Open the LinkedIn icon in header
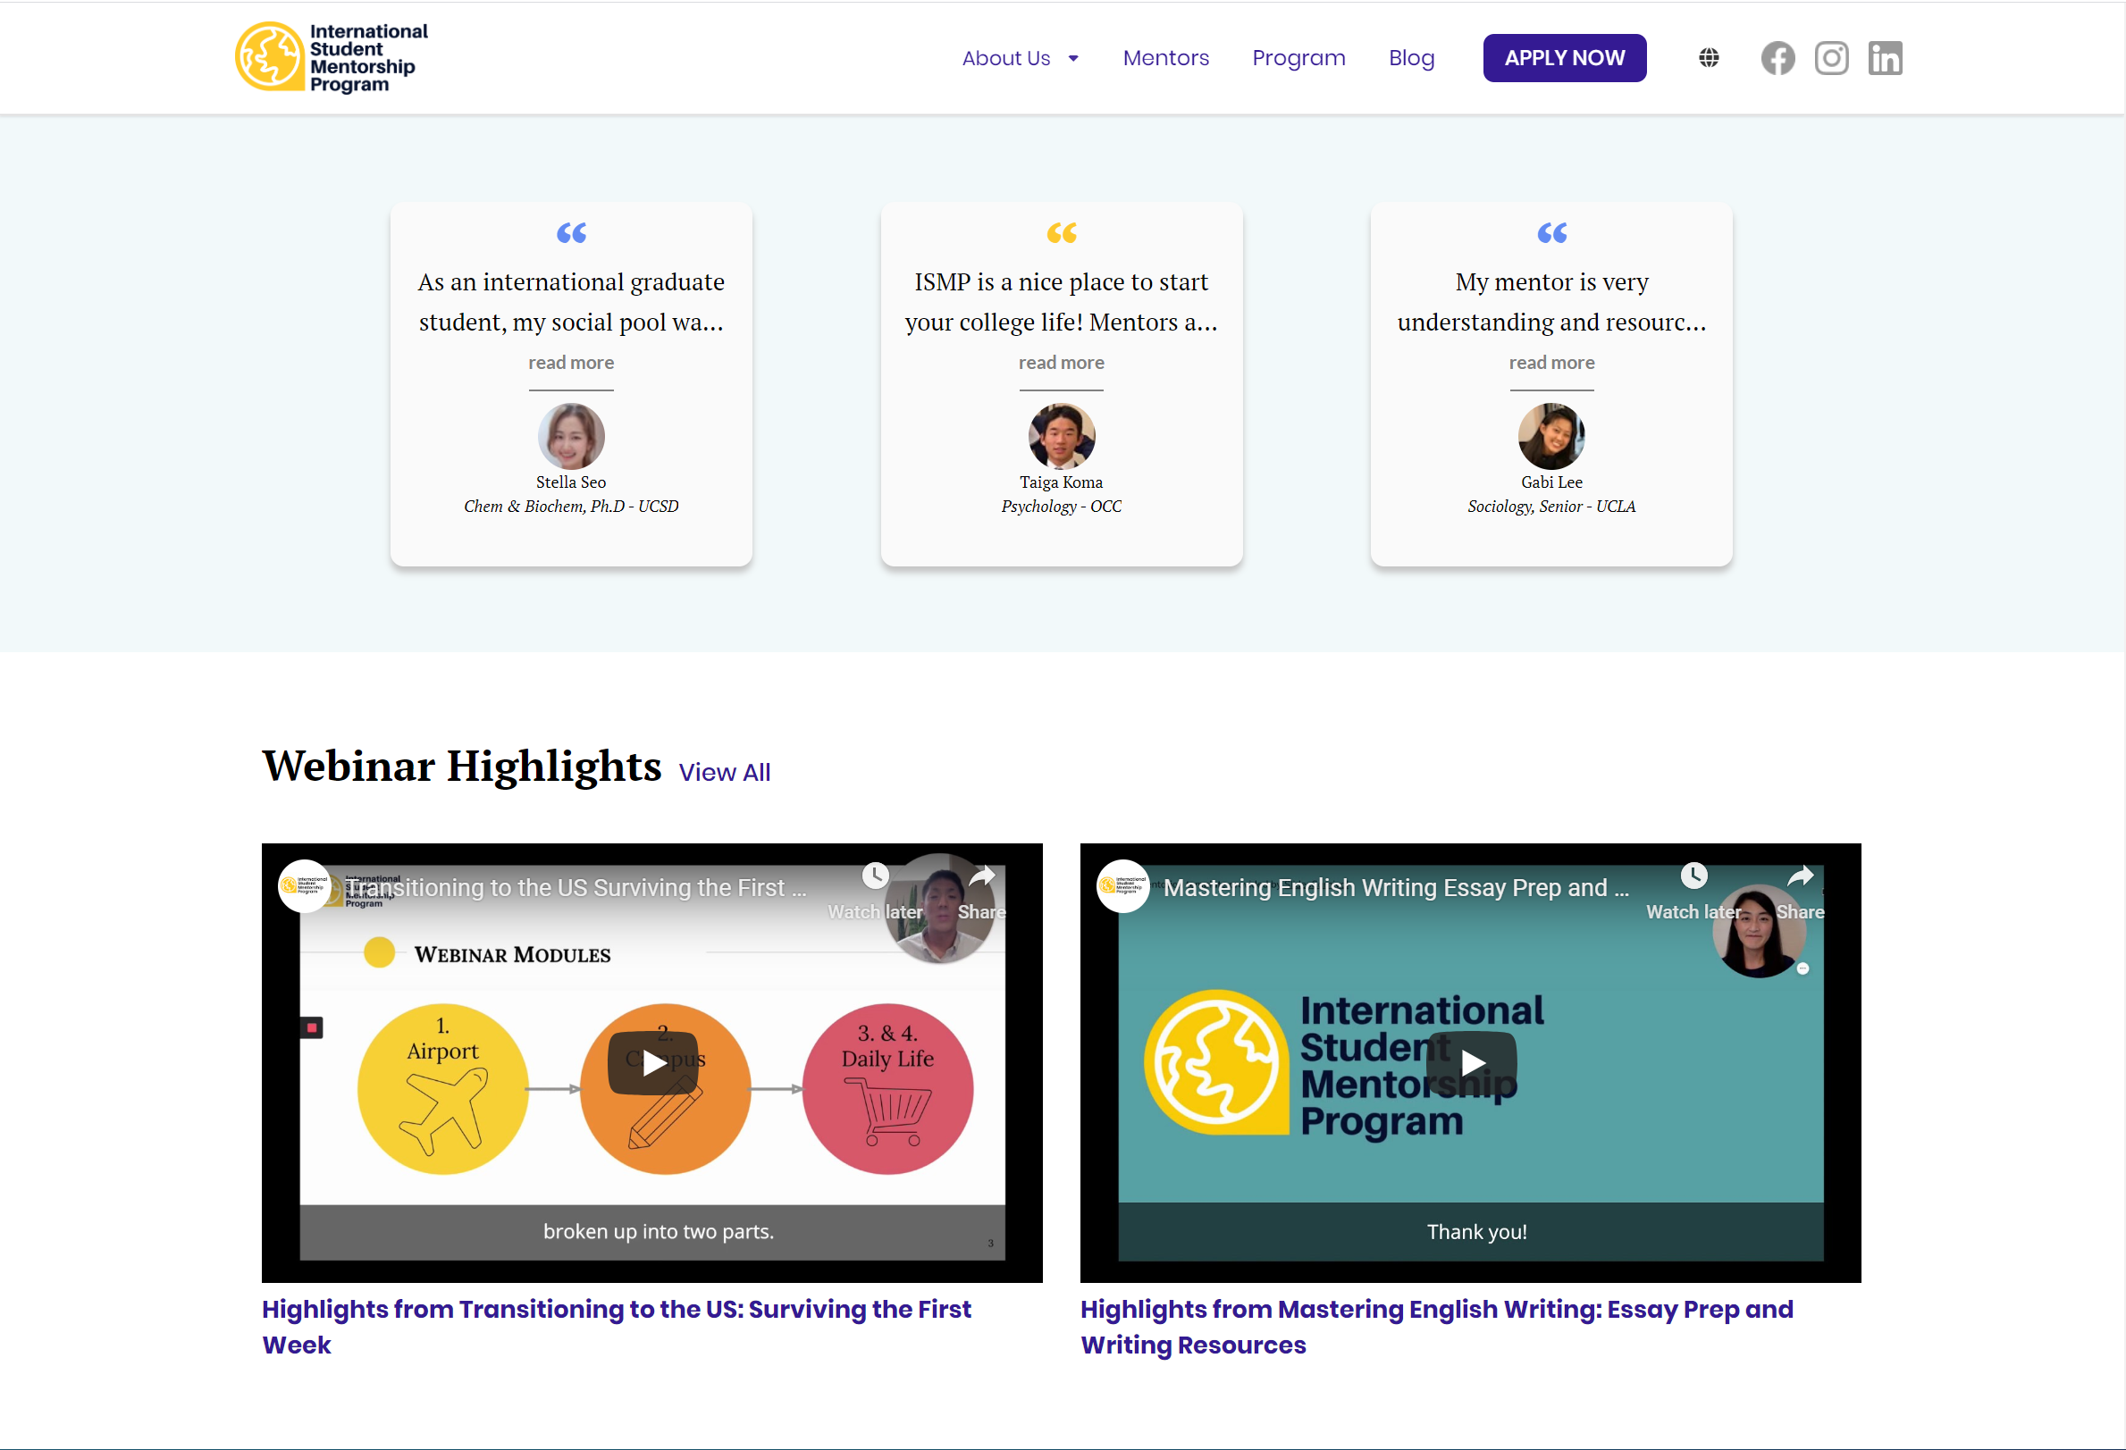This screenshot has width=2126, height=1450. [x=1885, y=59]
